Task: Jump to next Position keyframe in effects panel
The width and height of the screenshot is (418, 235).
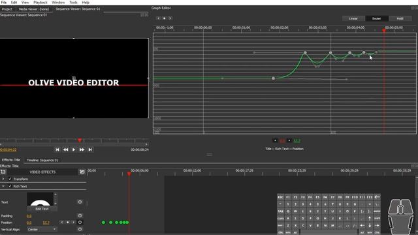Action: tap(74, 222)
